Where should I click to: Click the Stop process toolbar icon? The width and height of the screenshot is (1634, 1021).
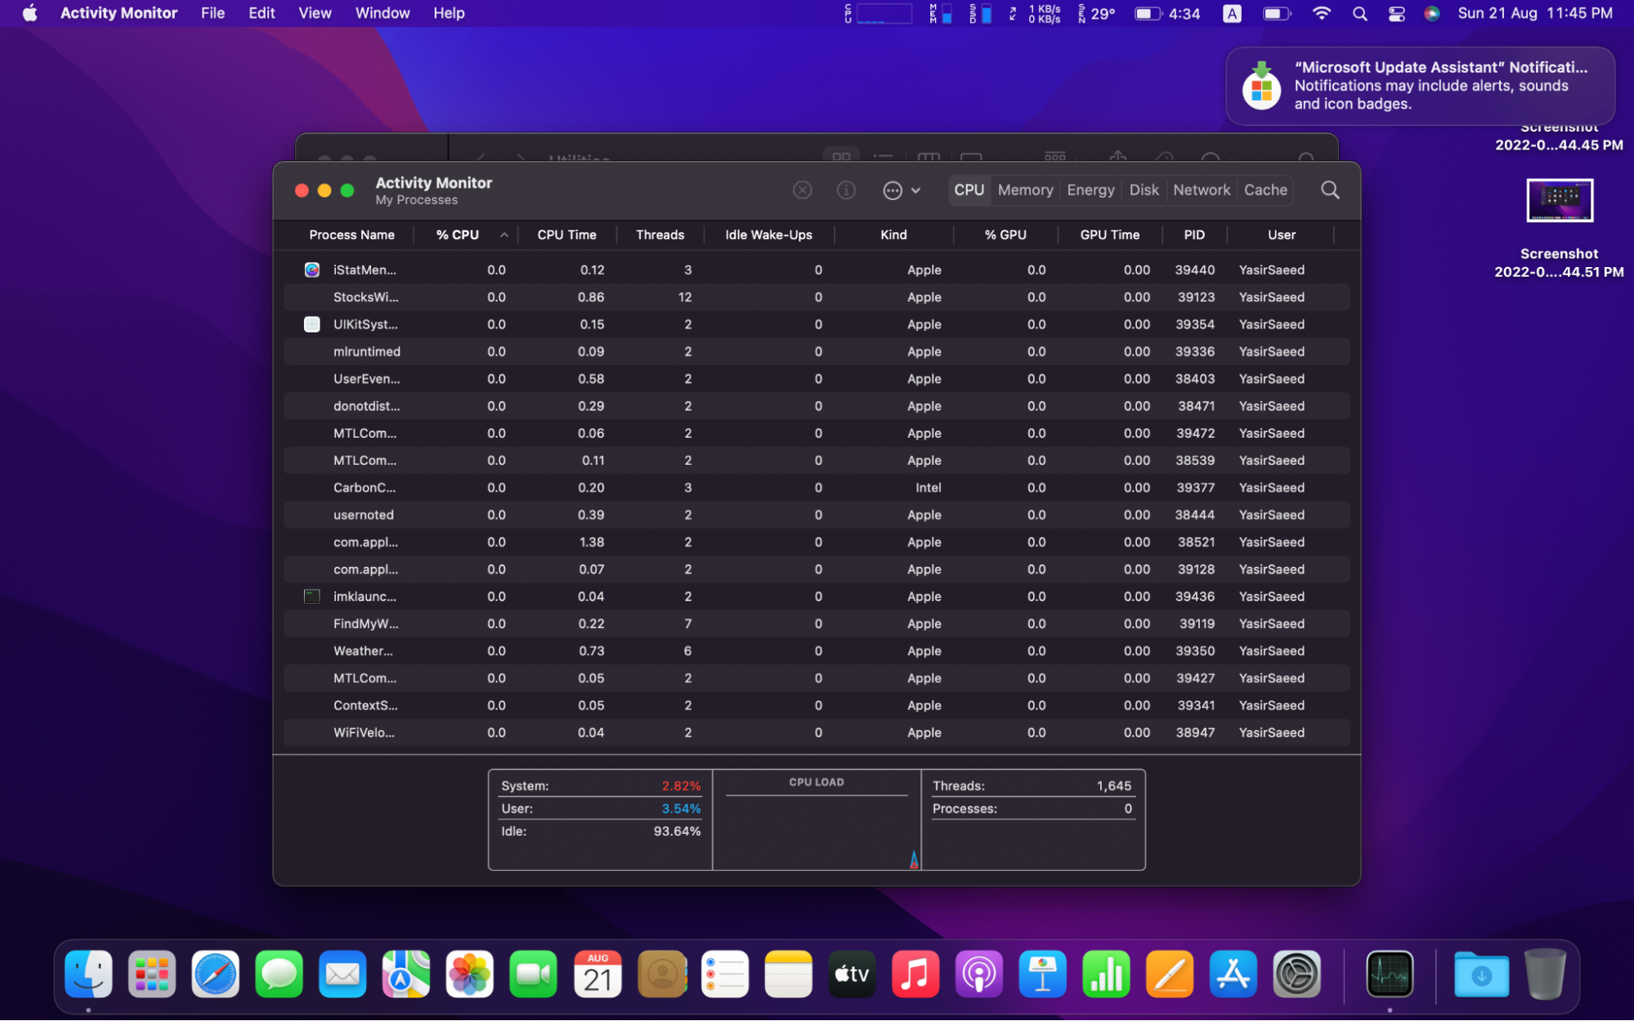[802, 190]
